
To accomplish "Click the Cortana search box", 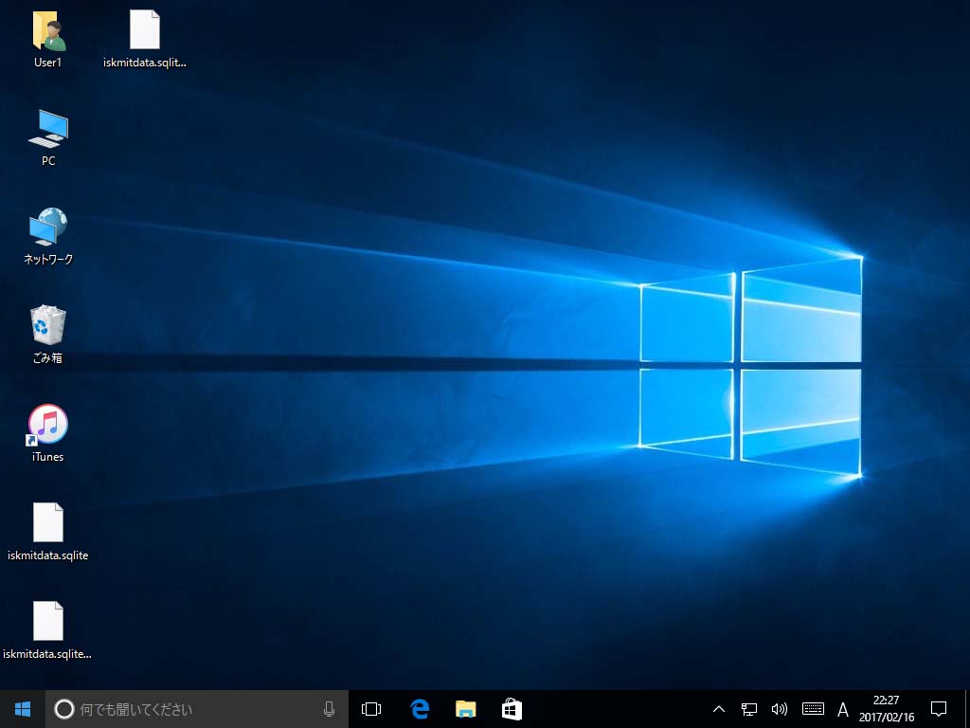I will (189, 709).
